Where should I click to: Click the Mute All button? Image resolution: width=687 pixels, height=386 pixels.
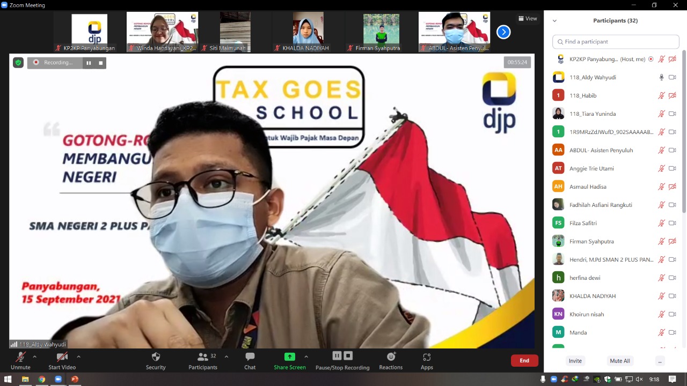tap(619, 361)
